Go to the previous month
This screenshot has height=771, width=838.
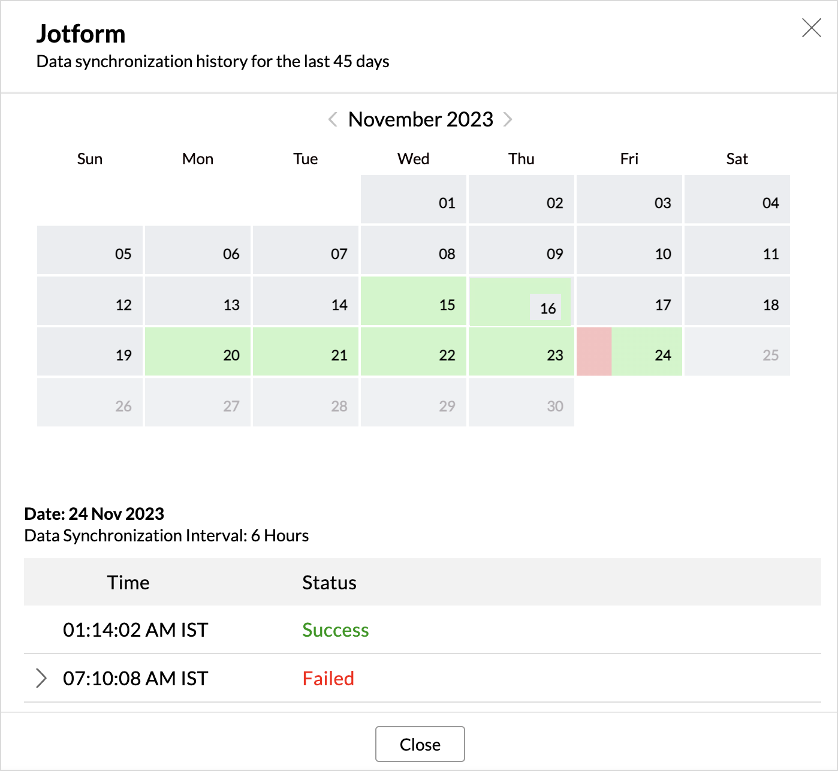(333, 119)
